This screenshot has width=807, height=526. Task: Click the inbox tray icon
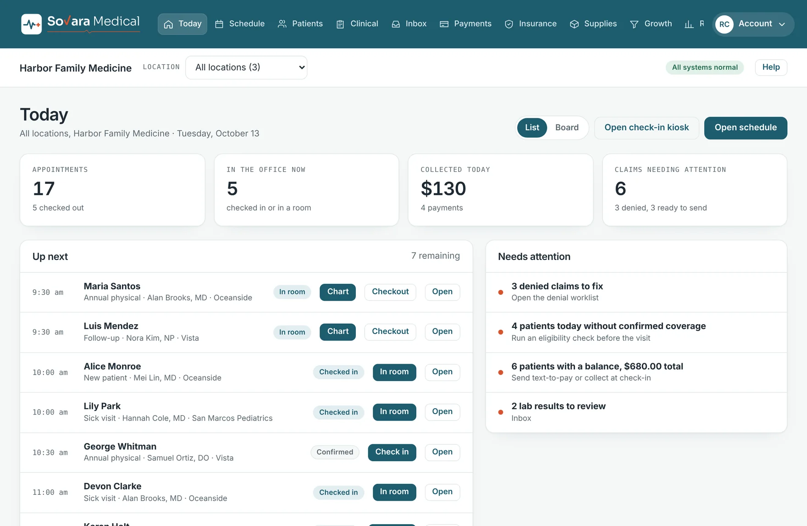tap(396, 24)
